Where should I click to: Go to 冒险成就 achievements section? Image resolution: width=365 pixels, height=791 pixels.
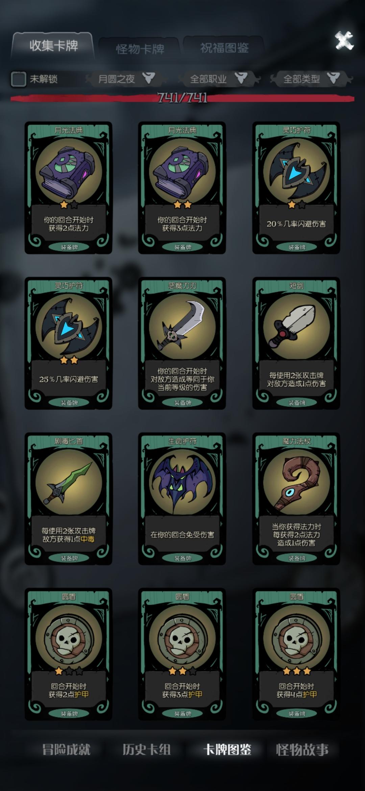(x=66, y=750)
